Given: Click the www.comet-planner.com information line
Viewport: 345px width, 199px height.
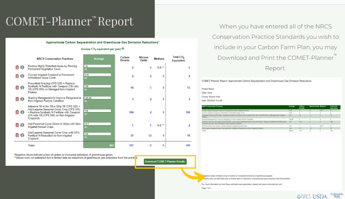Looking at the screenshot, I should [x=242, y=184].
